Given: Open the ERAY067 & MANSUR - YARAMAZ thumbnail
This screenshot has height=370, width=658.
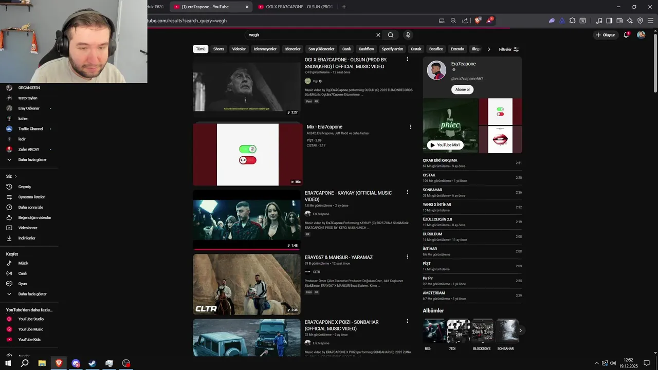Looking at the screenshot, I should [247, 284].
